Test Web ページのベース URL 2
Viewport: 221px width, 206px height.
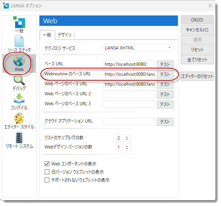coord(165,95)
